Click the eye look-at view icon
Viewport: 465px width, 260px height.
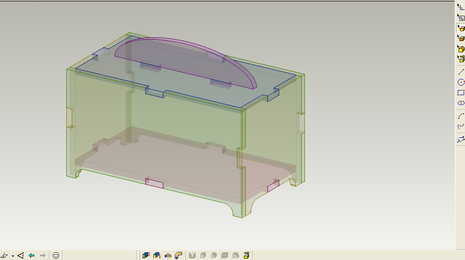20,255
